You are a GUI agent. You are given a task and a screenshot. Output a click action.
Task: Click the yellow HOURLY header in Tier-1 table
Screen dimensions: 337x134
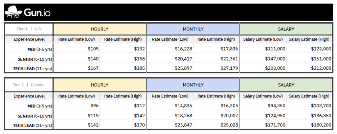point(99,29)
